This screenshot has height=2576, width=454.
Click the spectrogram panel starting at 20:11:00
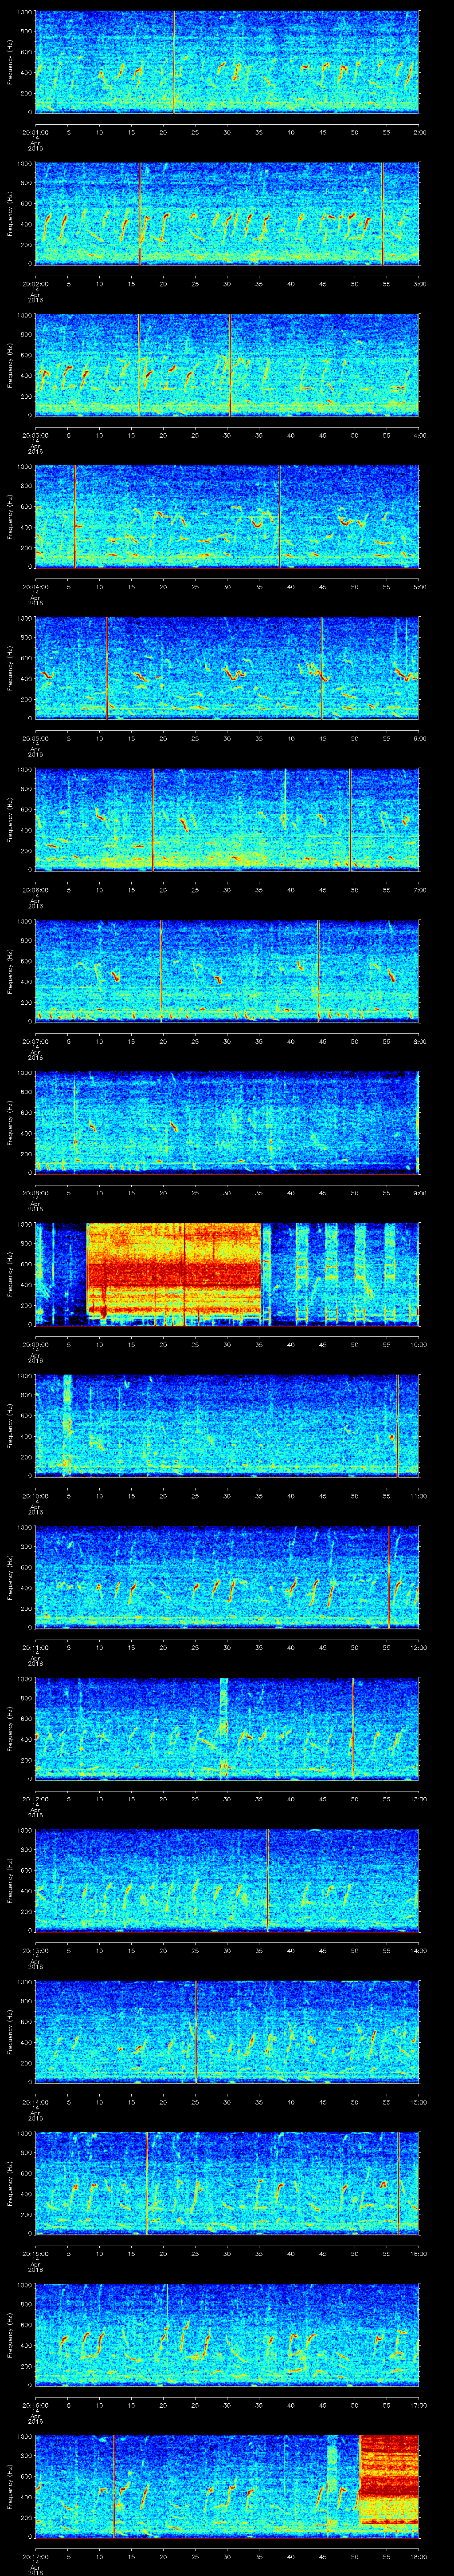click(227, 1576)
